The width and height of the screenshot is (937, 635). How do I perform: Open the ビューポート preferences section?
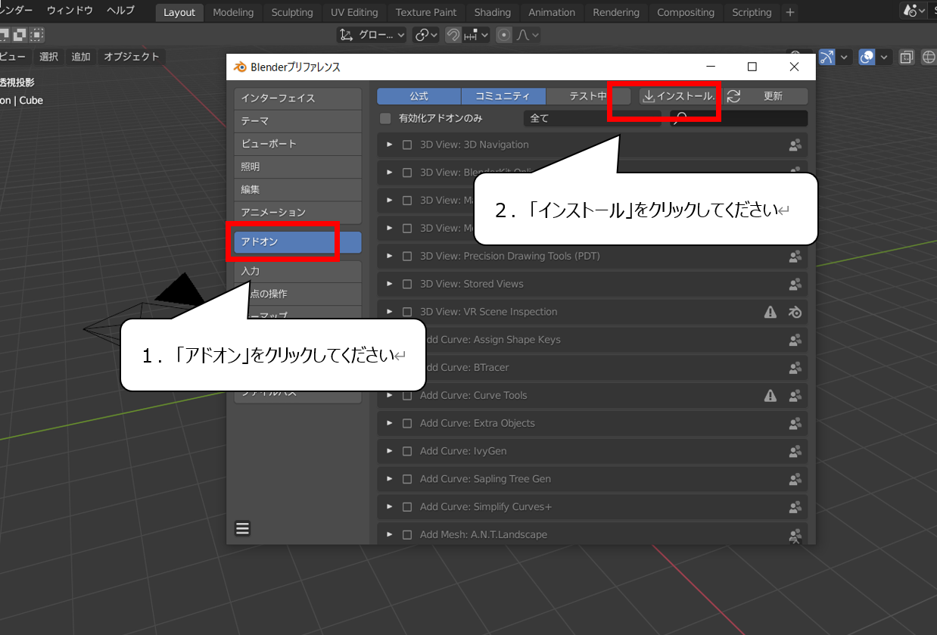tap(297, 144)
